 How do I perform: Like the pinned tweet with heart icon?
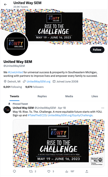click(x=49, y=171)
